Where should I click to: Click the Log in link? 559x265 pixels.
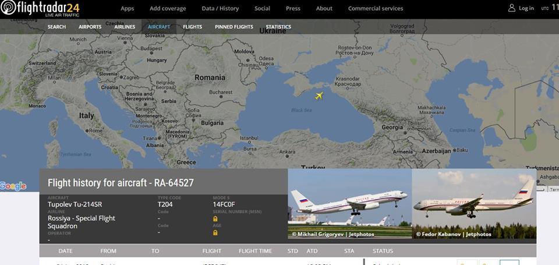point(526,8)
